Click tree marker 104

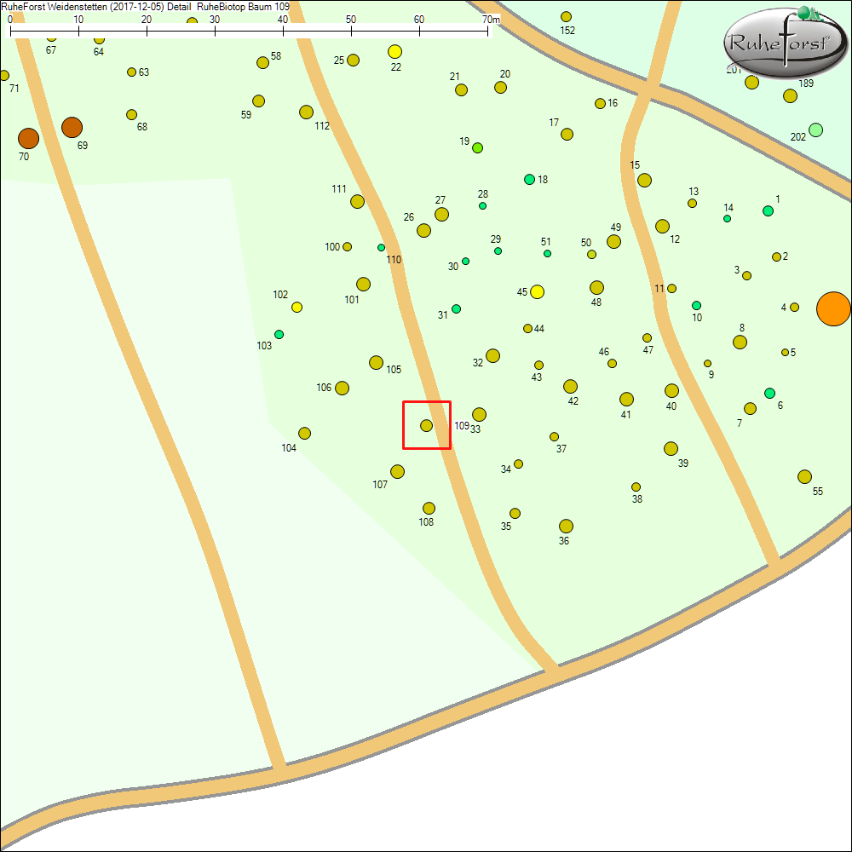point(304,433)
